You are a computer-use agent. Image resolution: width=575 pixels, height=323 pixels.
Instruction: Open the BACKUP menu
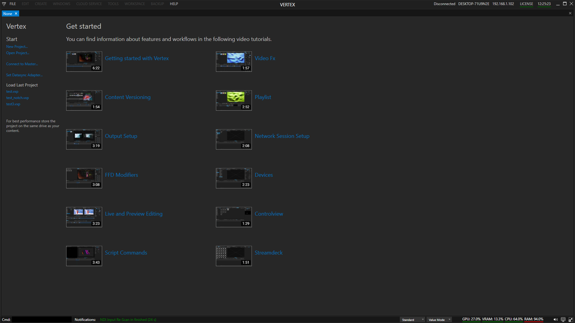click(x=157, y=4)
